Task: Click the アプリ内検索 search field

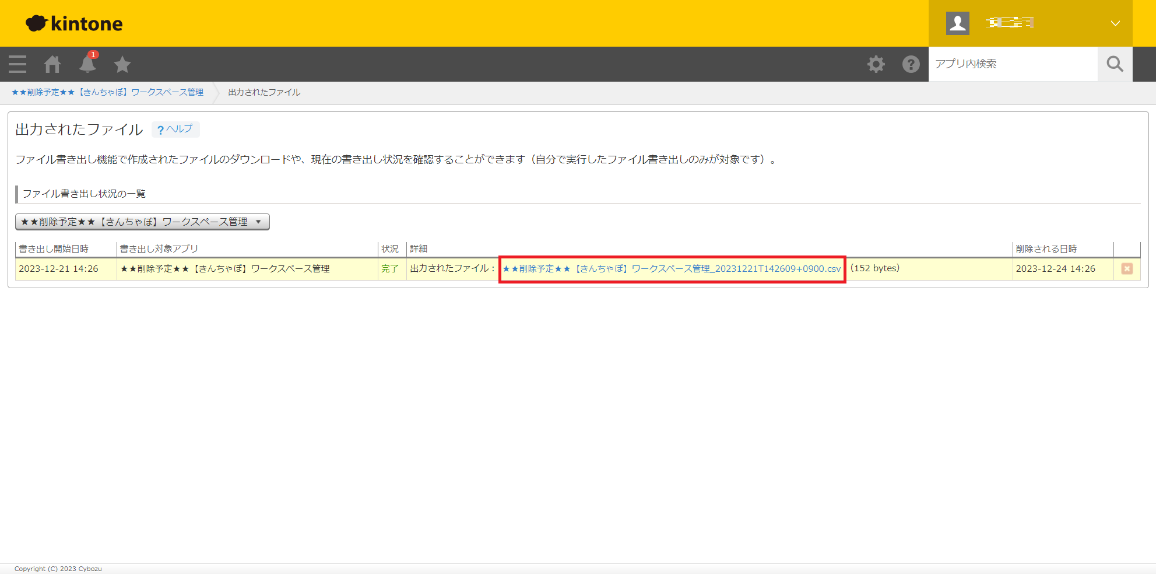Action: 1013,64
